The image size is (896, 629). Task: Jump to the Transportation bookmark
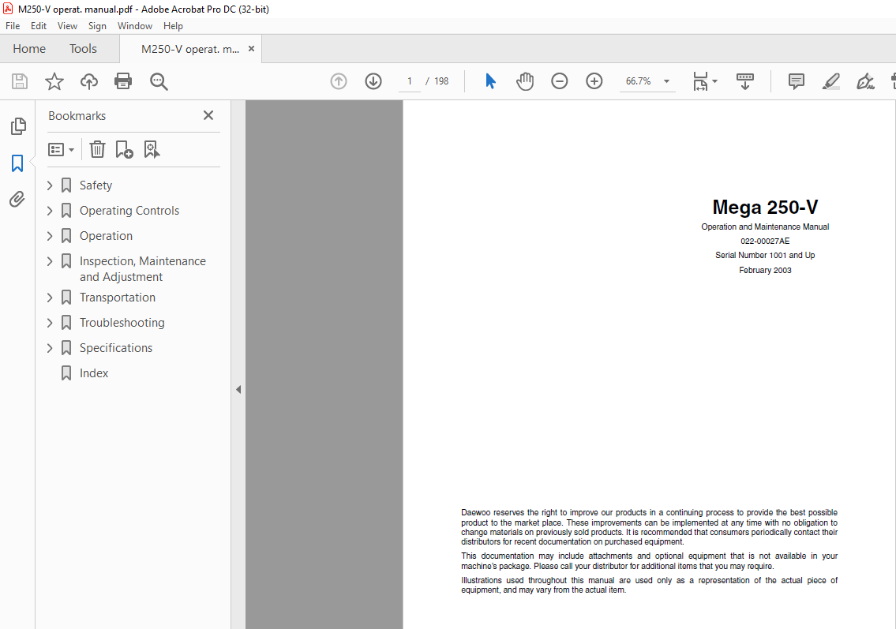117,297
